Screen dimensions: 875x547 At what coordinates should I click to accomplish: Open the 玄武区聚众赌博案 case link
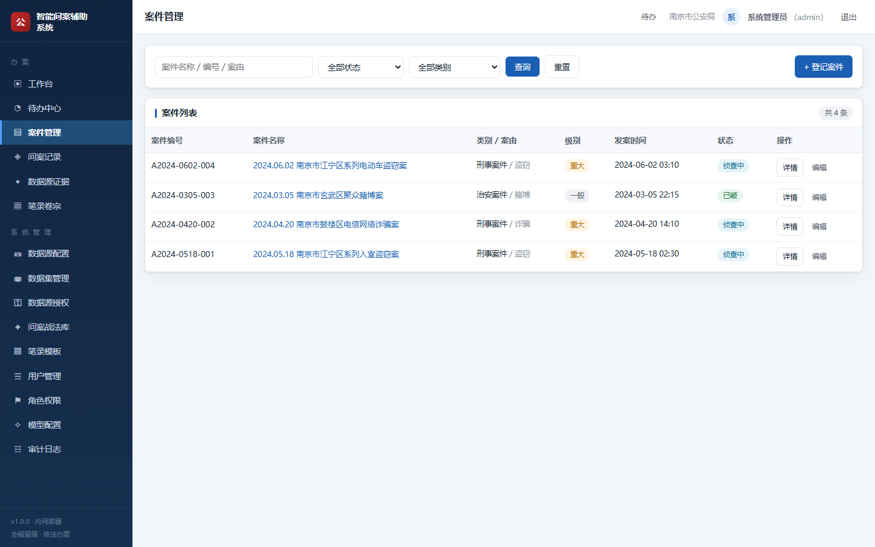click(x=318, y=195)
